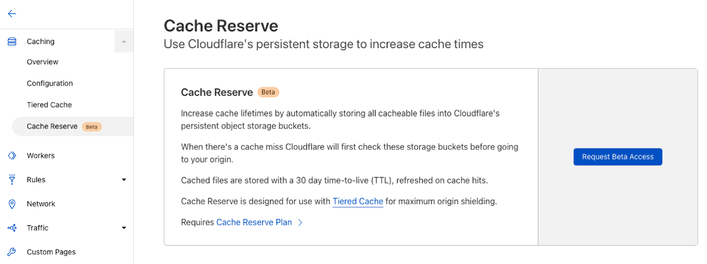This screenshot has height=264, width=707.
Task: Select Cache Reserve sidebar item
Action: coord(73,126)
